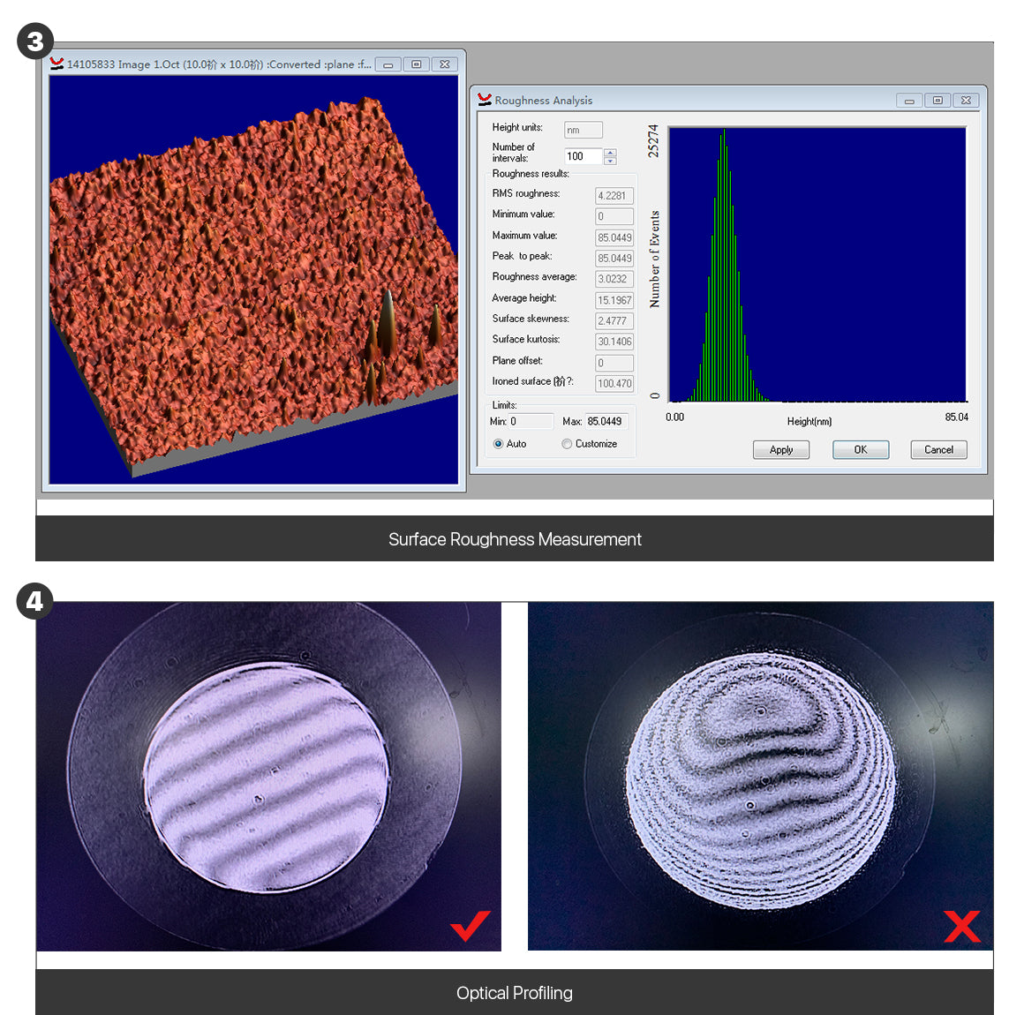Confirm with the OK button
Image resolution: width=1024 pixels, height=1015 pixels.
click(x=860, y=450)
